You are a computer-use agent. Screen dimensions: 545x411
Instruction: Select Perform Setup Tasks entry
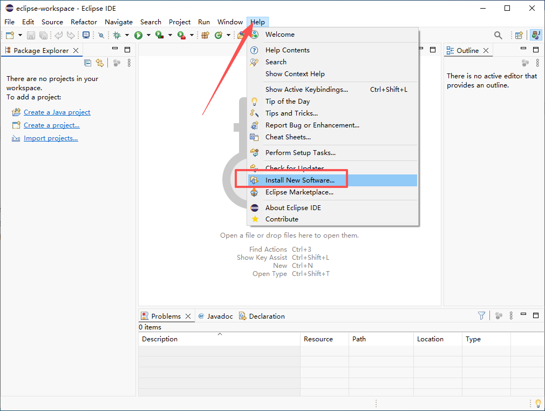(332, 153)
